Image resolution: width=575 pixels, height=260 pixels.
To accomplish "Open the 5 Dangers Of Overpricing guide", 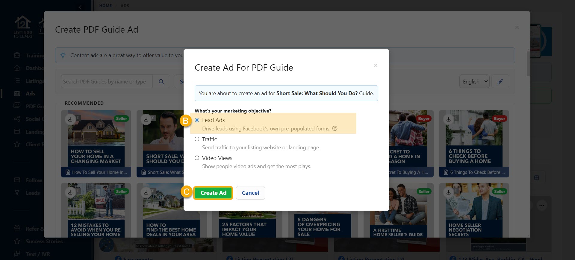I will (x=323, y=224).
